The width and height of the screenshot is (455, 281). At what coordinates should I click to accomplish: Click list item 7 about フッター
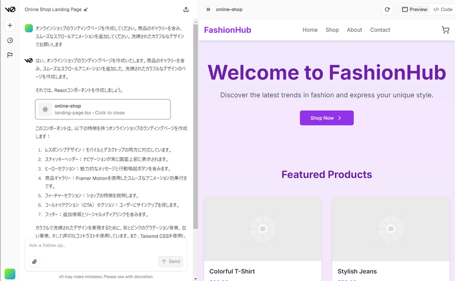[x=97, y=214]
